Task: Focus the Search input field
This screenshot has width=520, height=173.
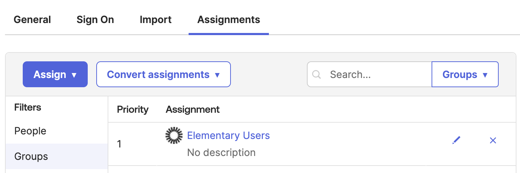Action: tap(369, 74)
